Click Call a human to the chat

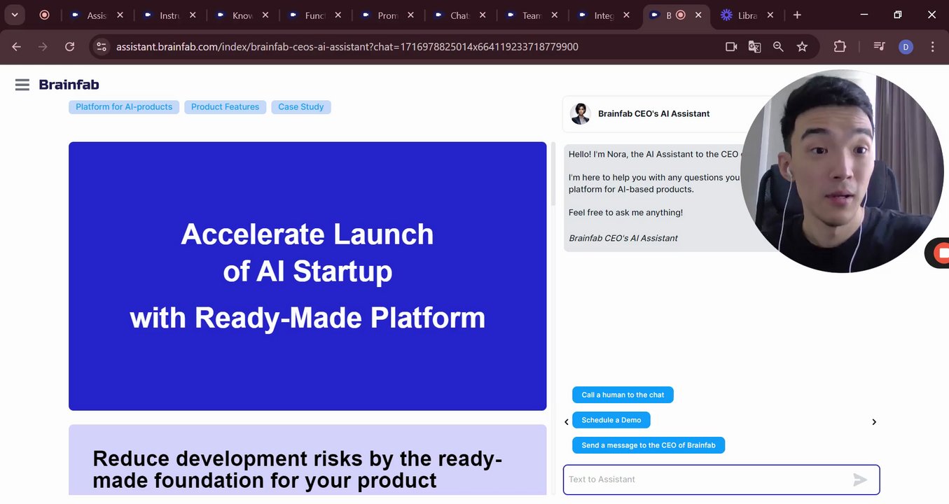pyautogui.click(x=623, y=395)
